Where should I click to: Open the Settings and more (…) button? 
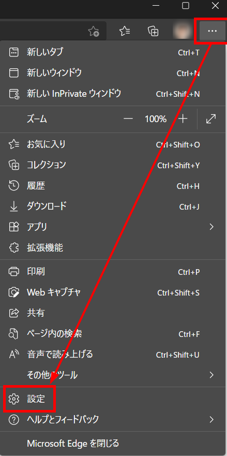[x=212, y=31]
